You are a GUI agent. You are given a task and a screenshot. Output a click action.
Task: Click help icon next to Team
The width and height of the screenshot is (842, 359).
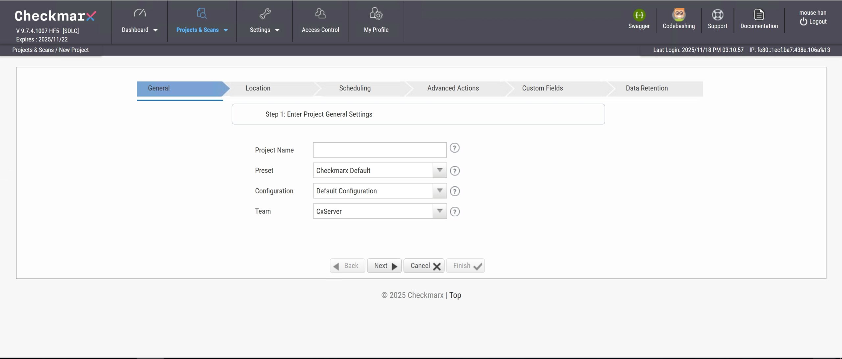click(455, 212)
